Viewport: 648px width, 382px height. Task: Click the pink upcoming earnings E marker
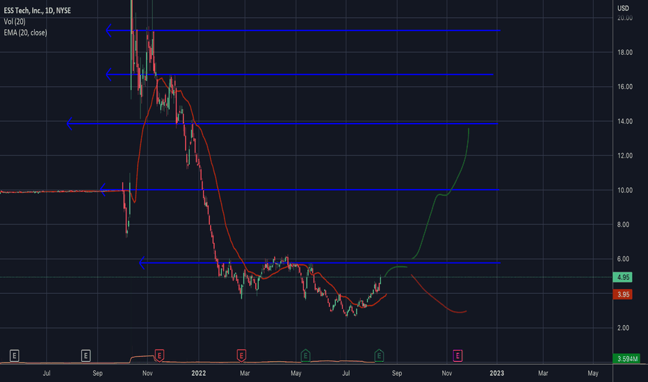pyautogui.click(x=457, y=356)
